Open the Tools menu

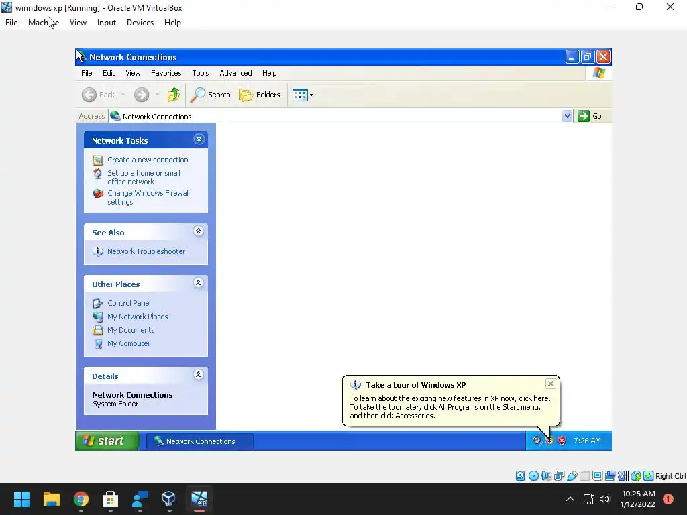click(x=200, y=73)
